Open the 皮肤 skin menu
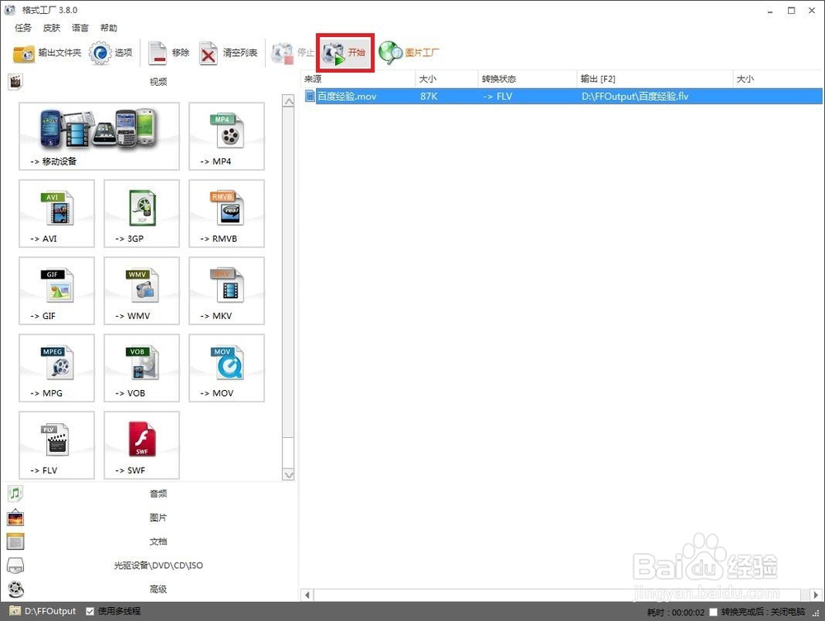Screen dimensions: 825x621 click(x=51, y=28)
